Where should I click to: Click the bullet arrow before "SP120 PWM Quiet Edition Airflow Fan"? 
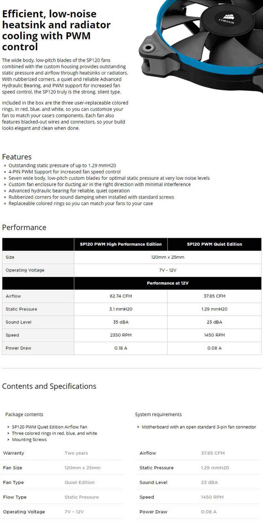coord(9,427)
